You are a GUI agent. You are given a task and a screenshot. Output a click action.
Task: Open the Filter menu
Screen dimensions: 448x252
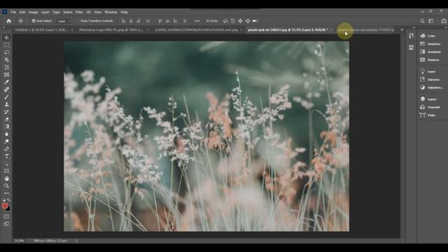click(79, 13)
